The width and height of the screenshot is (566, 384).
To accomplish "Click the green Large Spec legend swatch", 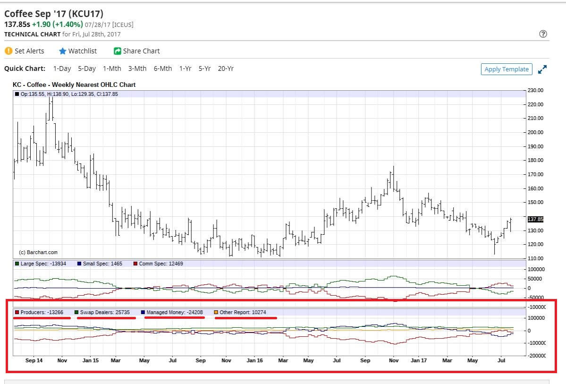I will [x=17, y=264].
